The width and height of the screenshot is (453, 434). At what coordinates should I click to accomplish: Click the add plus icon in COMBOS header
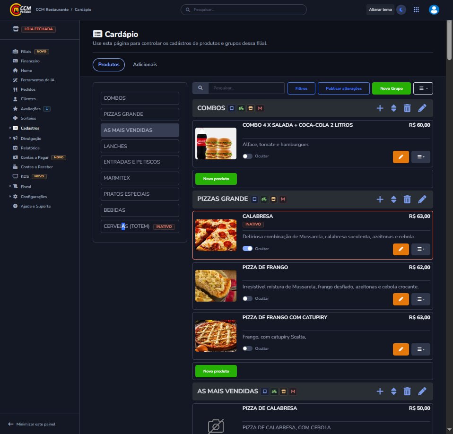click(x=380, y=108)
